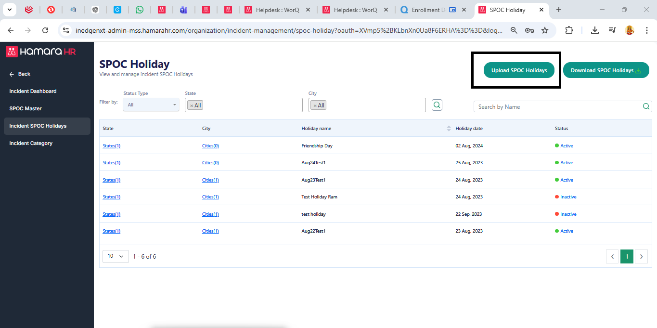This screenshot has height=328, width=657.
Task: Open Cities(0) link for Aug24Test1
Action: point(210,163)
